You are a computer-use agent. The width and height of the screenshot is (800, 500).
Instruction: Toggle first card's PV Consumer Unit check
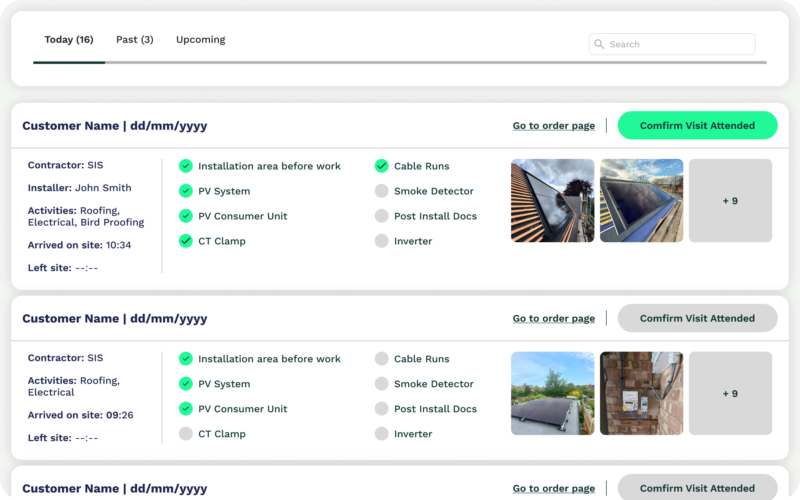point(186,216)
